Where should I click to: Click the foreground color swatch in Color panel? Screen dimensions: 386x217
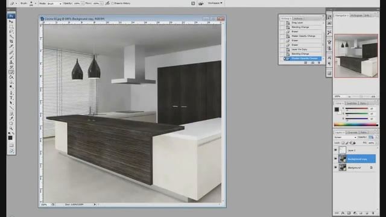[337, 110]
